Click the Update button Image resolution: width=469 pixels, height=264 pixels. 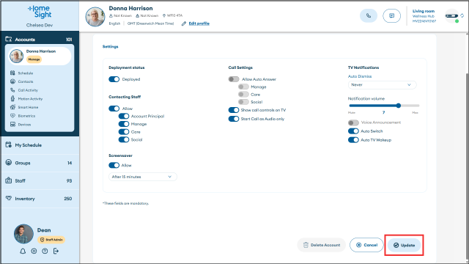click(404, 245)
